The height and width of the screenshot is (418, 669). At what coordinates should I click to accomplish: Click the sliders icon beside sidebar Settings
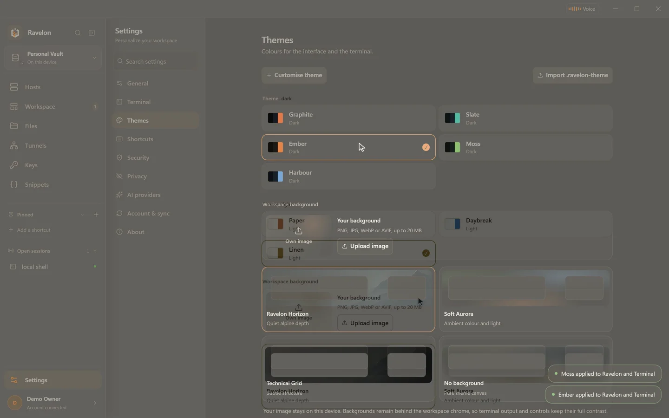pos(14,380)
